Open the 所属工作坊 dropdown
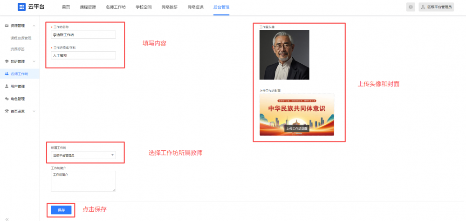Viewport: 466px width, 221px height. pos(83,155)
